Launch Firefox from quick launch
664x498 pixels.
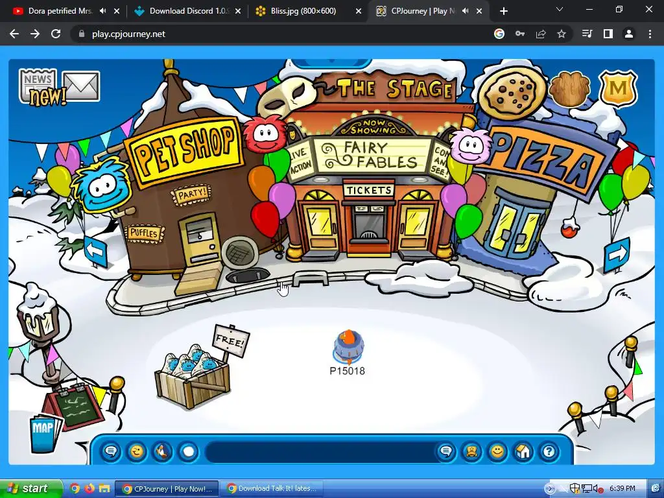click(x=89, y=489)
